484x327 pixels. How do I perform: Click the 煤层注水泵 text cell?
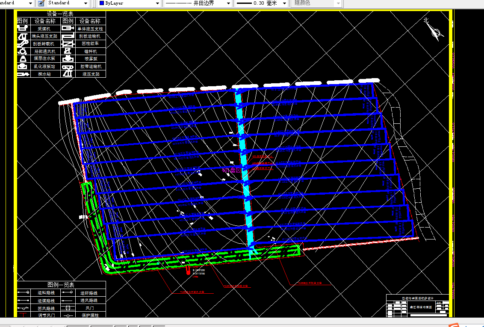44,58
